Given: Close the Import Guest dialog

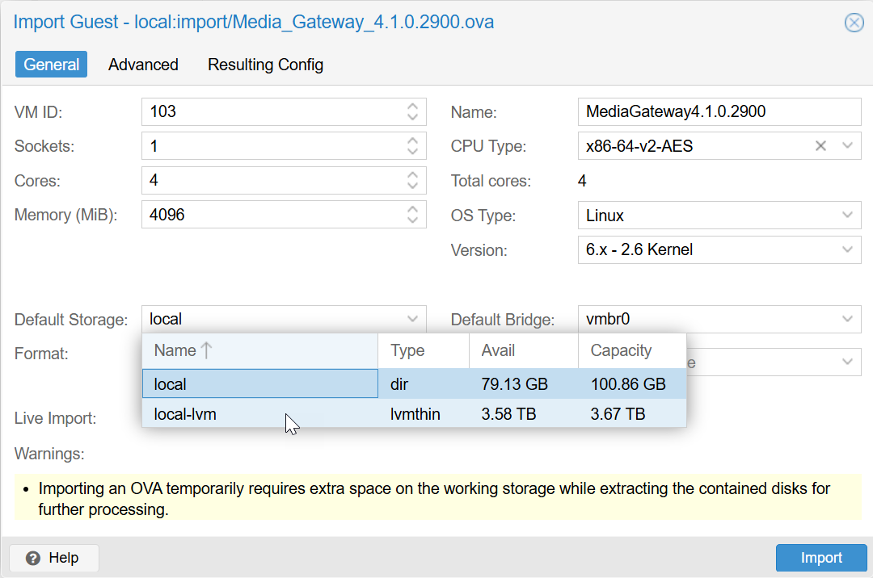Looking at the screenshot, I should click(x=854, y=23).
